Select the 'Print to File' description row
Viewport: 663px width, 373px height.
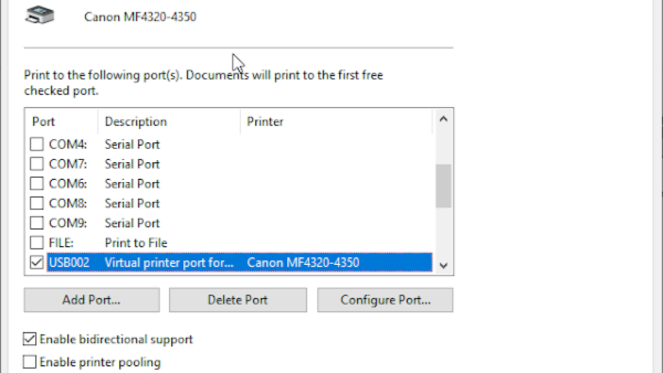coord(136,243)
